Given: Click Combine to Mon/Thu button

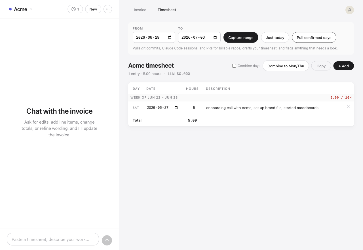Looking at the screenshot, I should (x=286, y=66).
